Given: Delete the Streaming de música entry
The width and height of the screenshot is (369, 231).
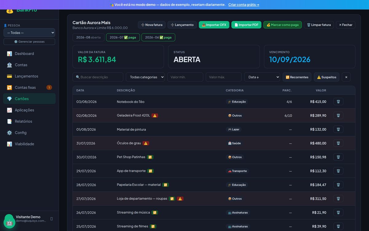Looking at the screenshot, I should coord(338,213).
